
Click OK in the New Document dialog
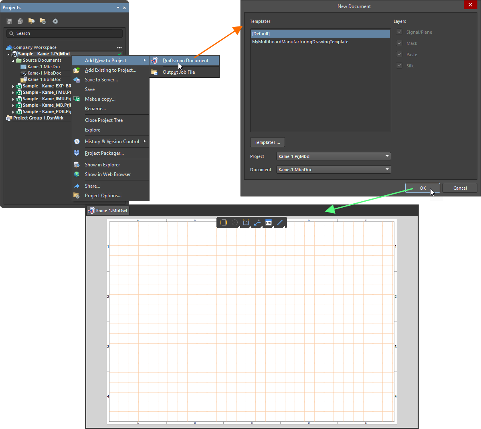click(x=422, y=188)
